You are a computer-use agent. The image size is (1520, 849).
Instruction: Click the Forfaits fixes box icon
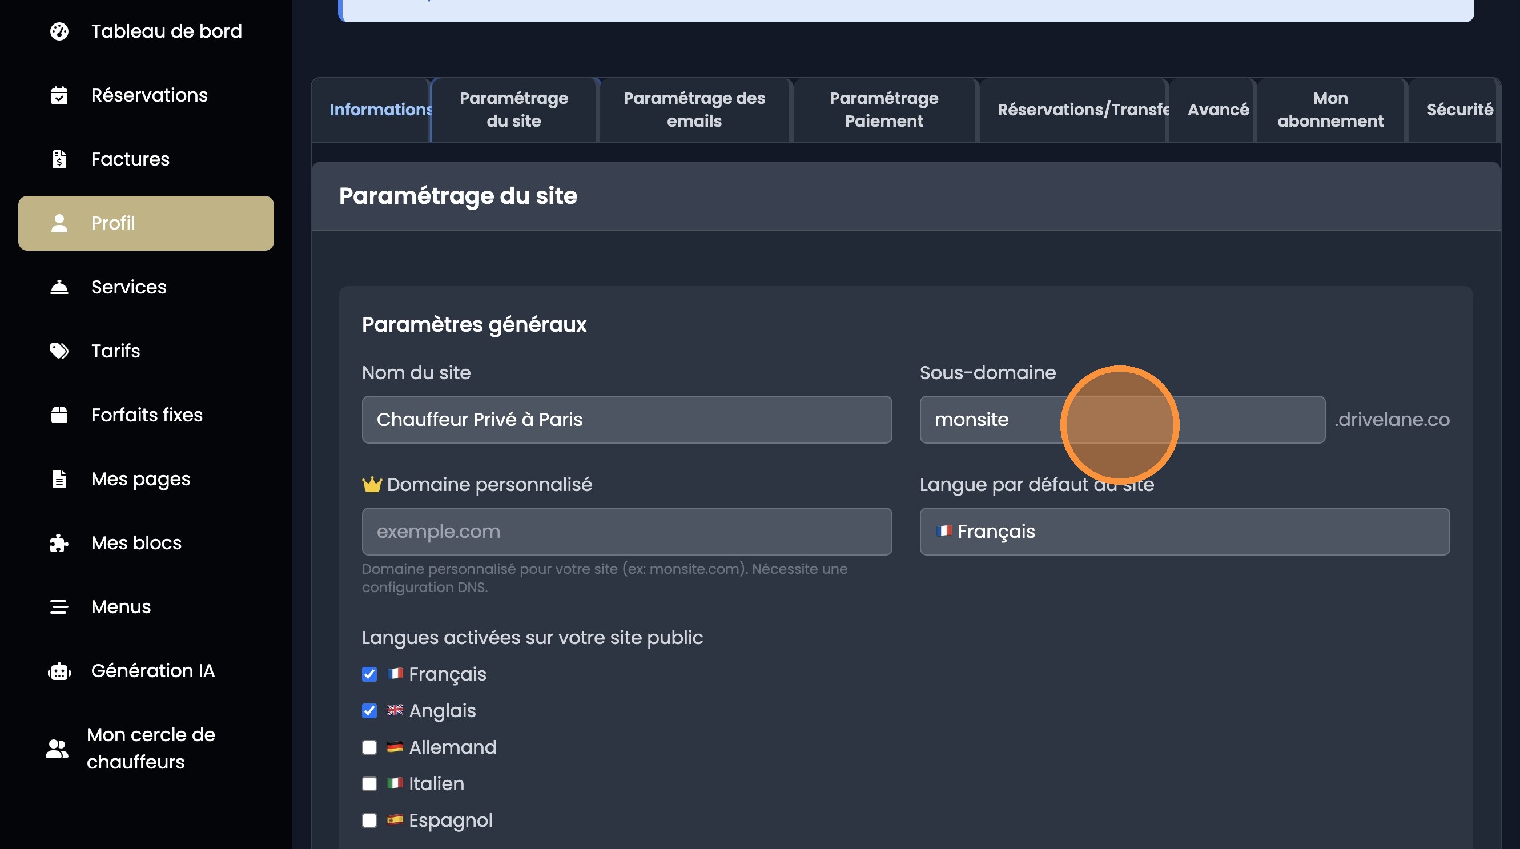[x=59, y=415]
